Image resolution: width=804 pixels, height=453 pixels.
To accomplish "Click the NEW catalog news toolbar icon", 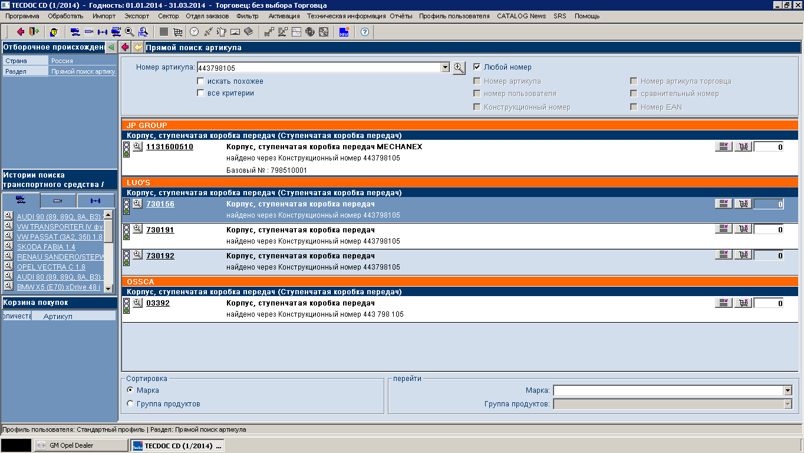I will [x=344, y=32].
